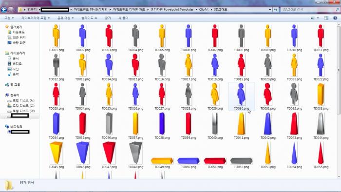Click the 새 폴더 button
Viewport: 341px width, 192px height.
[x=123, y=18]
